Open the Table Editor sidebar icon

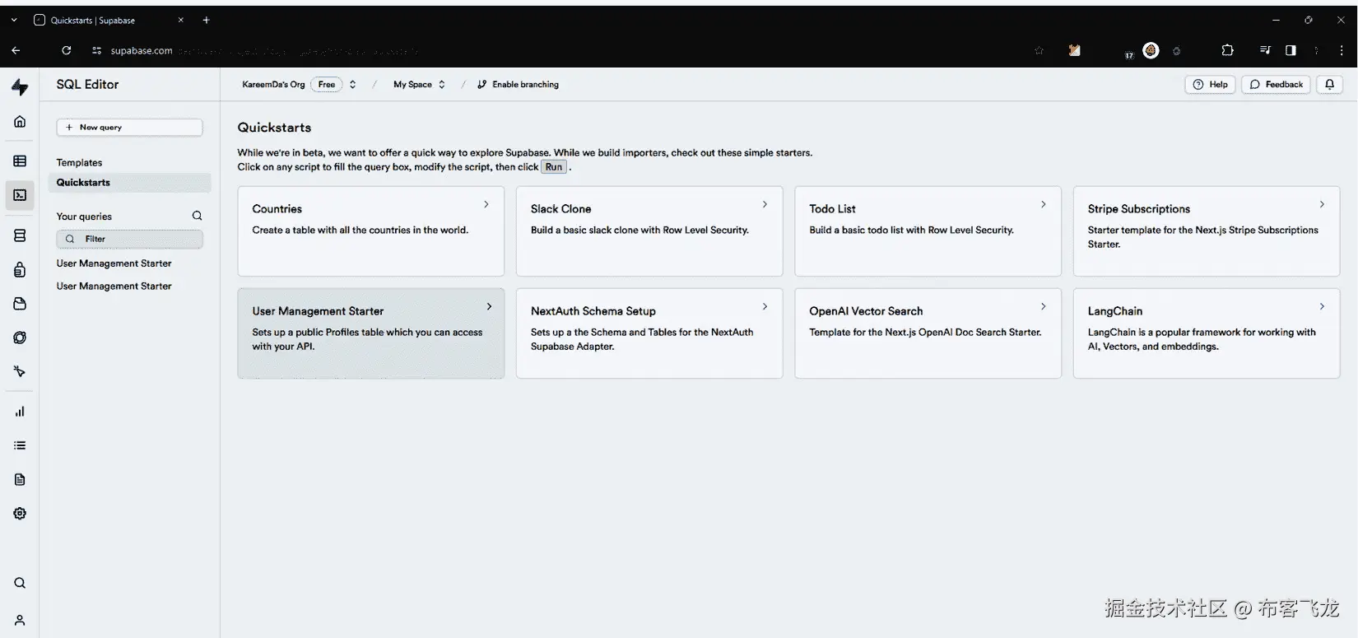(20, 161)
